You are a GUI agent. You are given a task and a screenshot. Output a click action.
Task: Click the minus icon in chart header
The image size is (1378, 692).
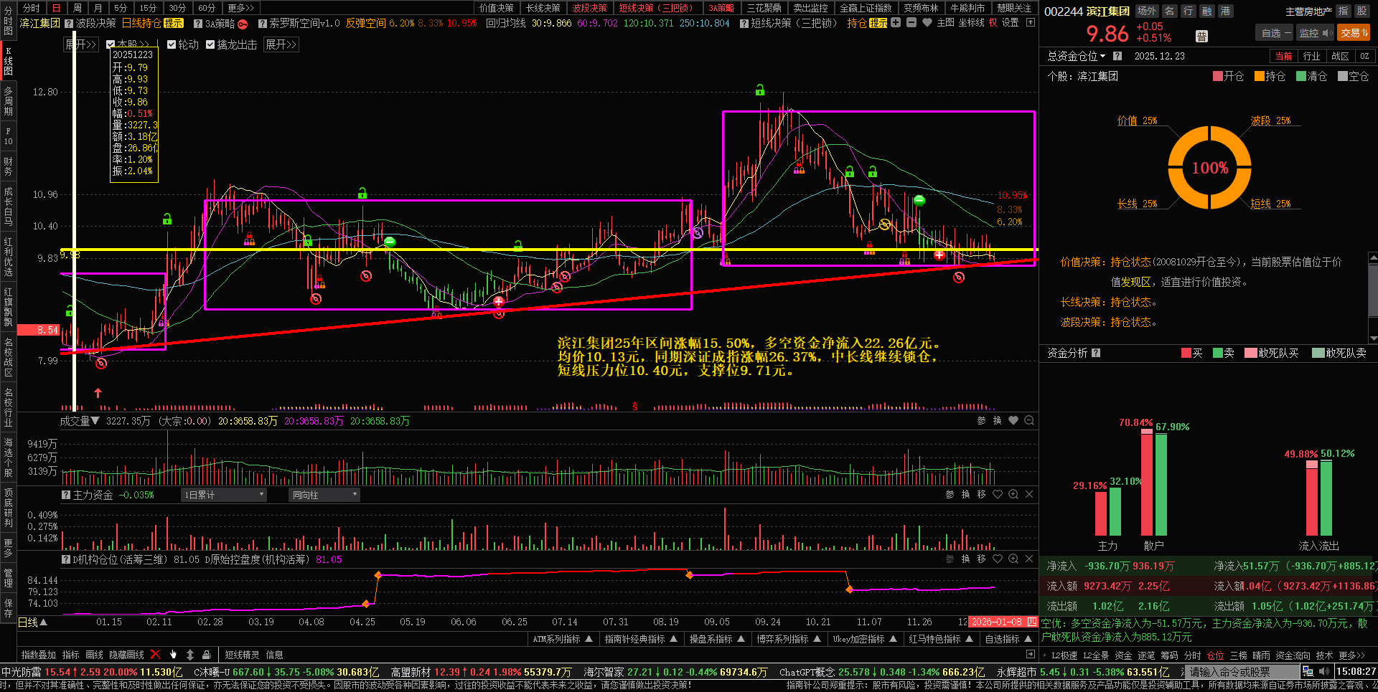click(x=911, y=22)
